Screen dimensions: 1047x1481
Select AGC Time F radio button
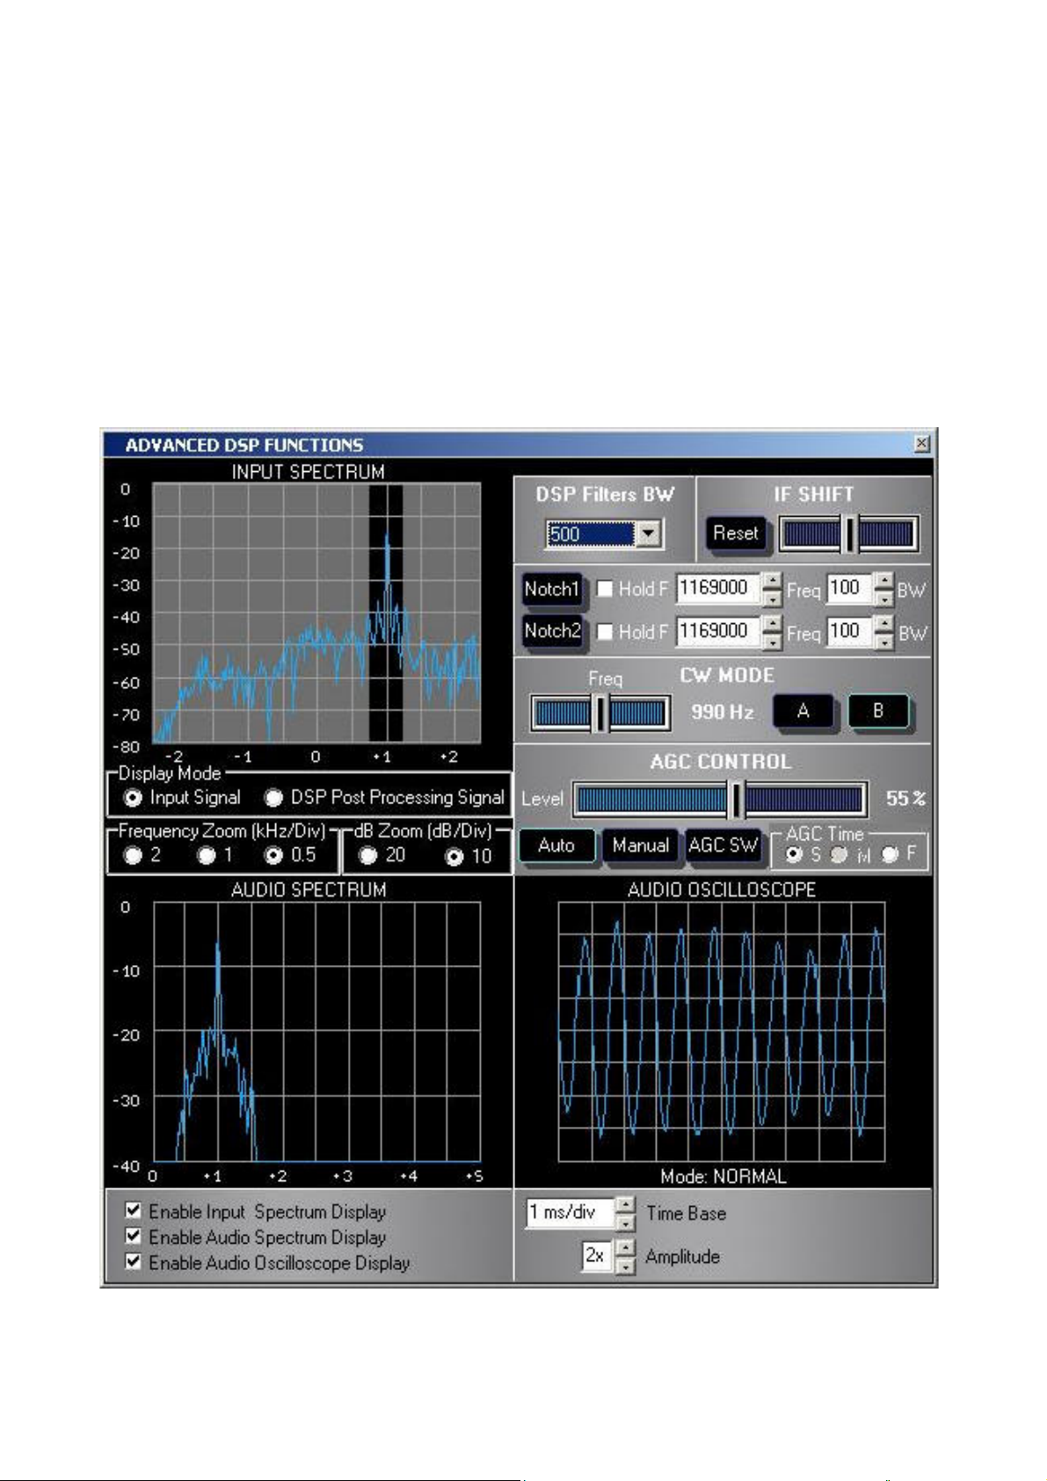click(890, 854)
